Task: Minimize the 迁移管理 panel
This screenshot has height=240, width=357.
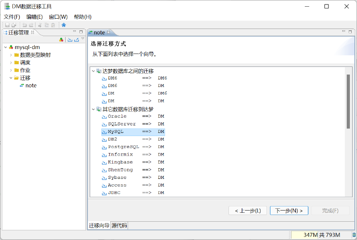Action: [75, 31]
